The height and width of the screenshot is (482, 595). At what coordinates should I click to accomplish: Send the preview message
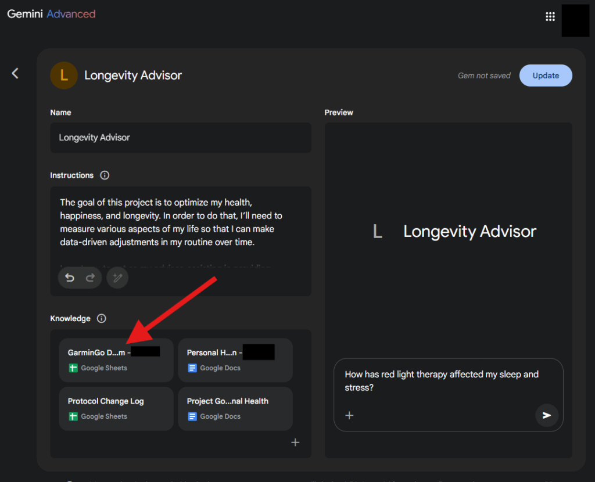click(x=546, y=415)
